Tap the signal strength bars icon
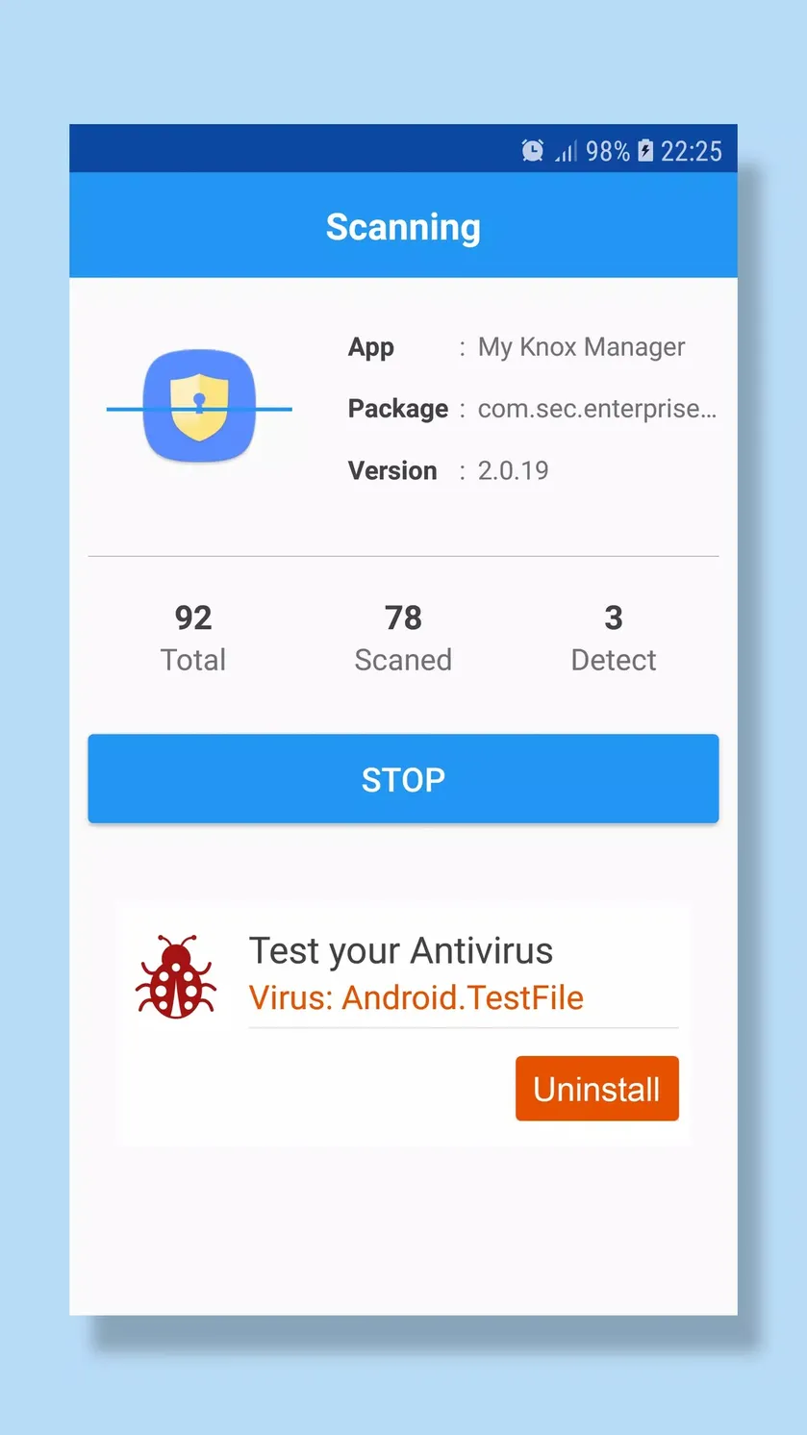 coord(566,151)
